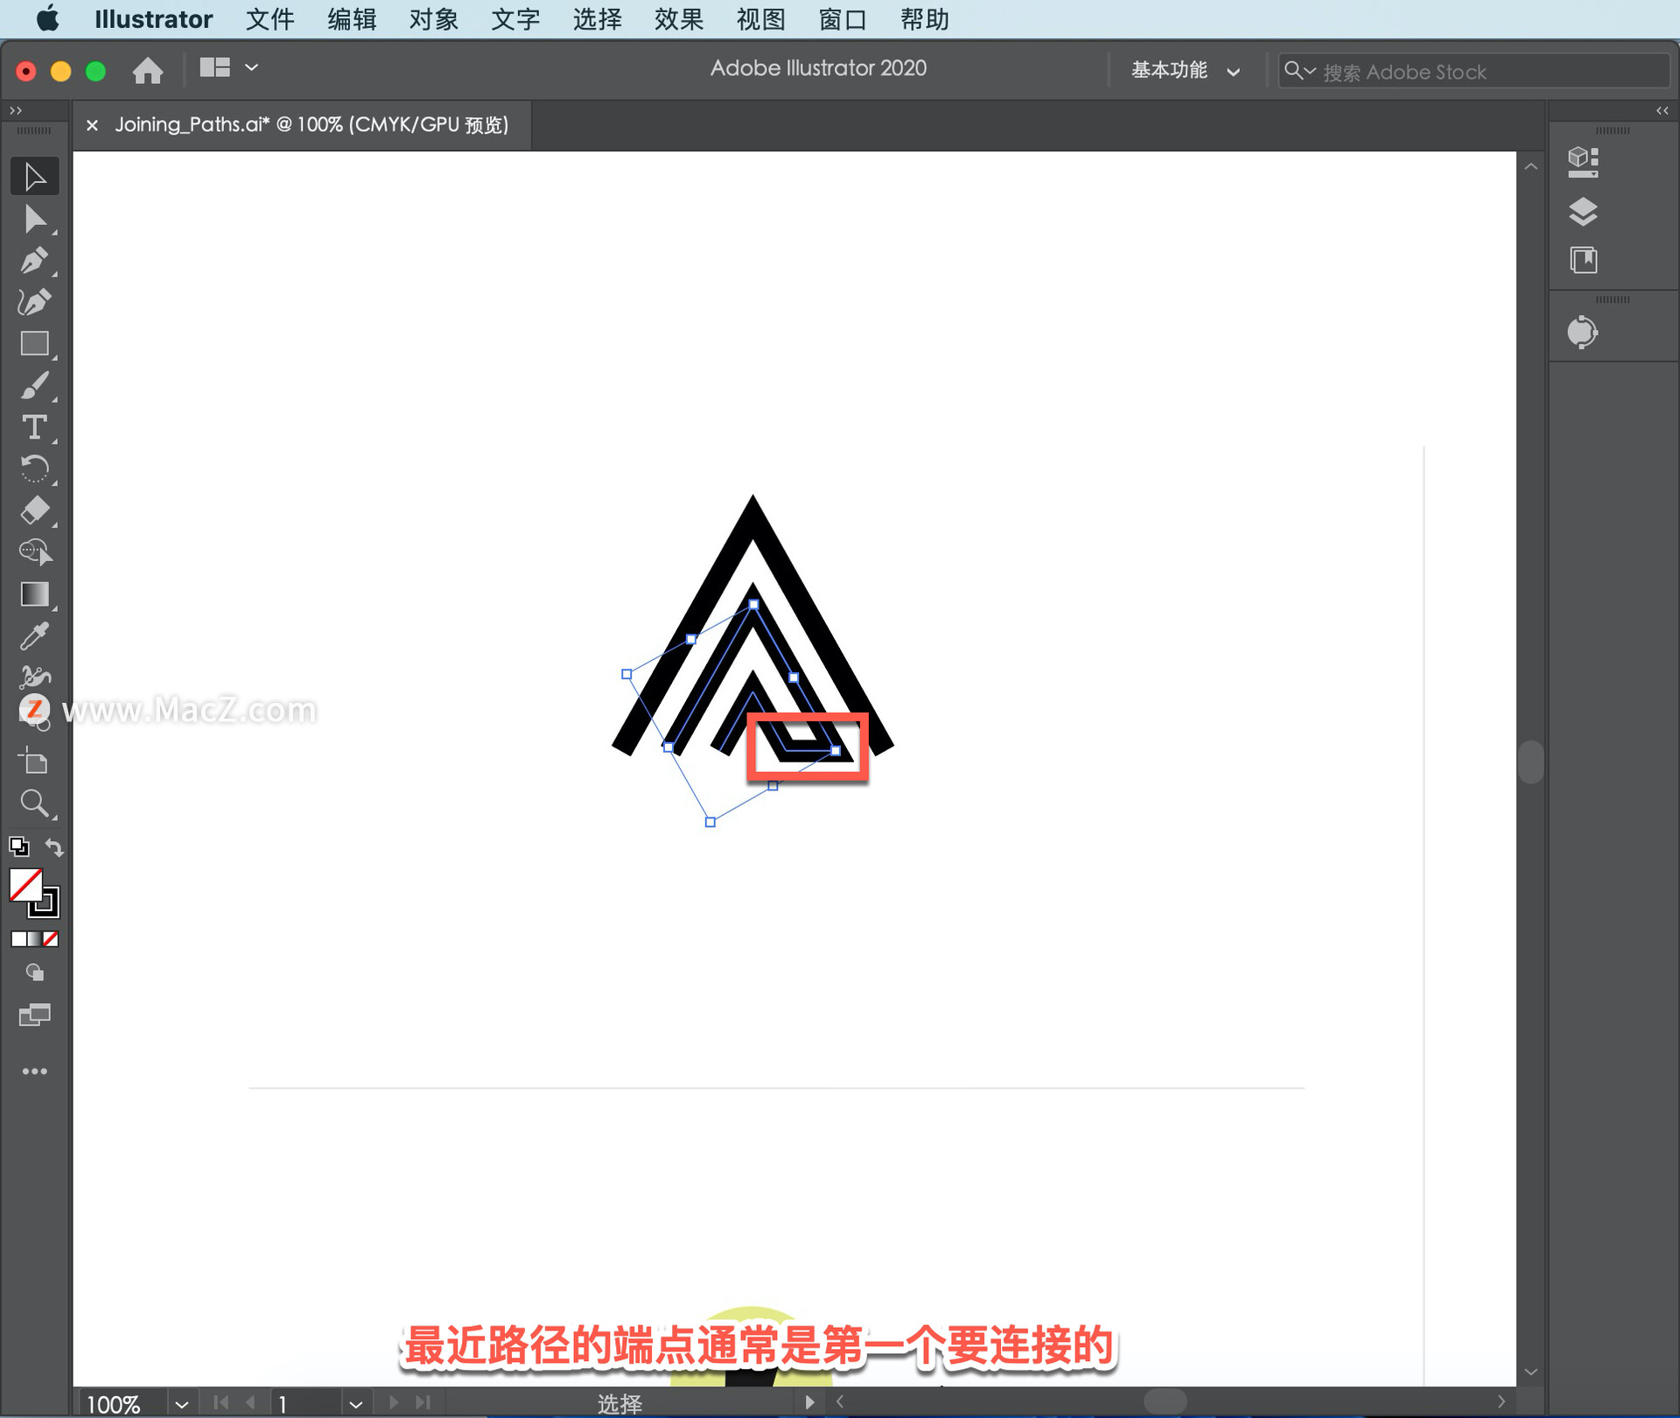The image size is (1680, 1418).
Task: Open the 窗口 menu
Action: coord(842,19)
